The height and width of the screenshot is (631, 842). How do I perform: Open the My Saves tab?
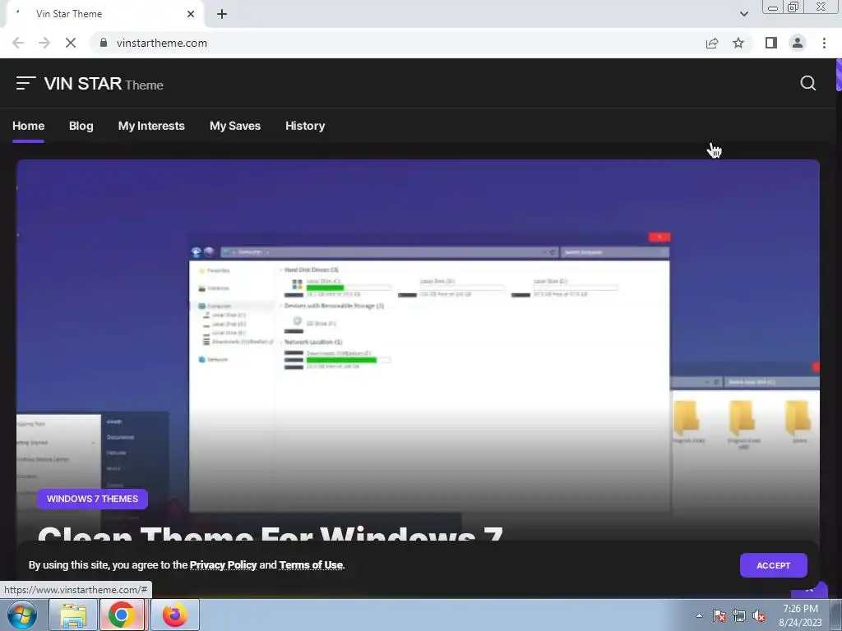(x=235, y=126)
